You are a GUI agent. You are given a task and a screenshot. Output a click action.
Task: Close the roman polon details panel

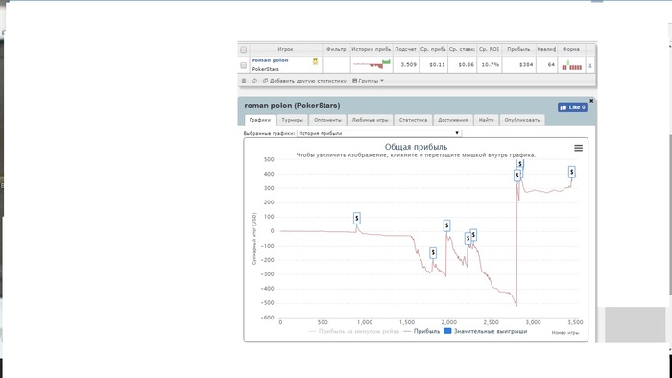coord(591,101)
